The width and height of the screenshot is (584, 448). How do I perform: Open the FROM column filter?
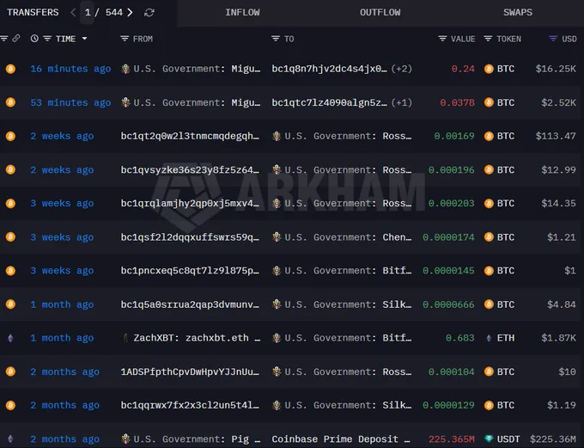click(125, 39)
